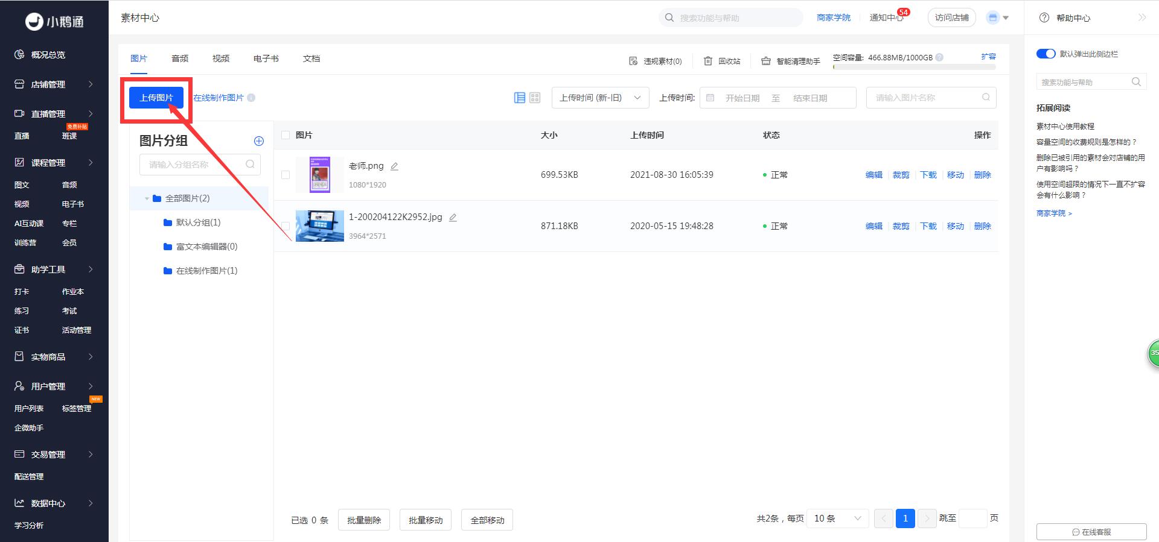Switch to grid view layout icon
The width and height of the screenshot is (1159, 542).
535,98
